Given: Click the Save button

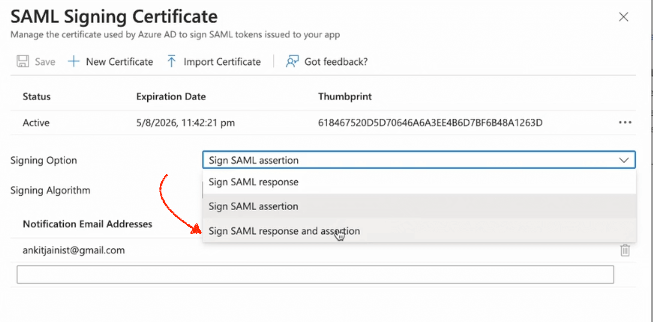Looking at the screenshot, I should tap(45, 61).
